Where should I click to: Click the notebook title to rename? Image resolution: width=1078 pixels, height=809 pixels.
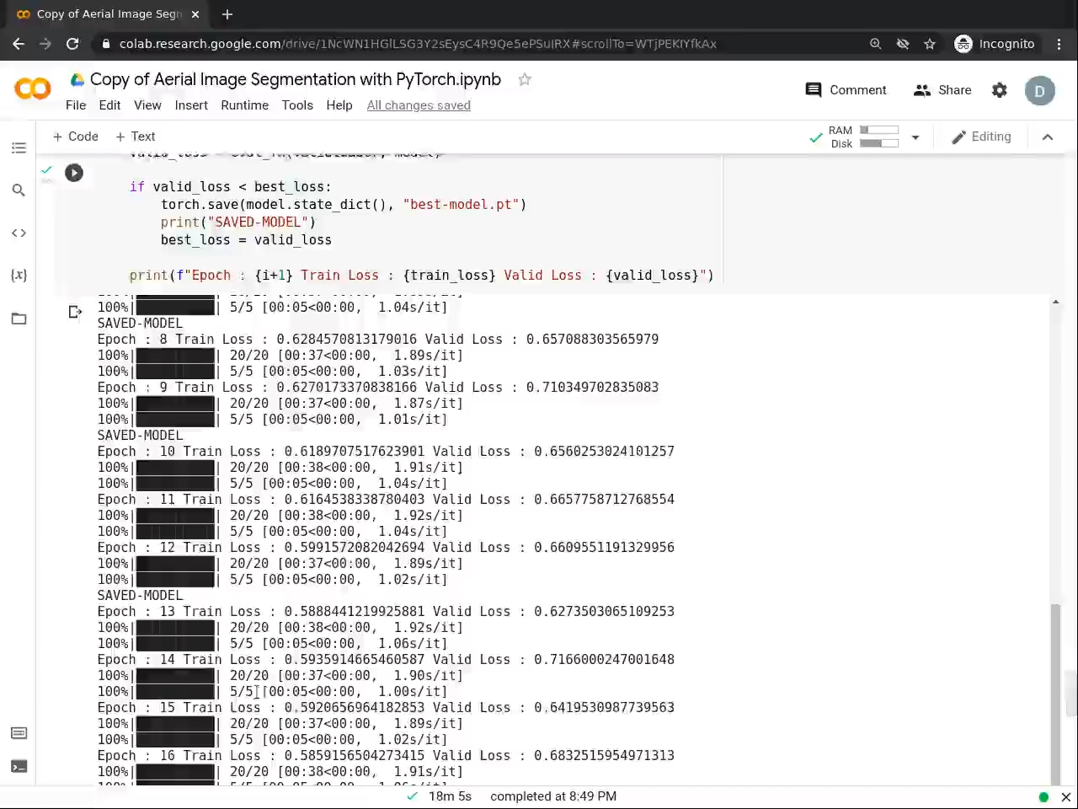click(295, 79)
